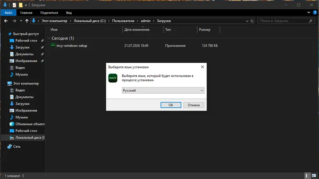
Task: Switch to the Главная ribbon tab
Action: tap(26, 12)
